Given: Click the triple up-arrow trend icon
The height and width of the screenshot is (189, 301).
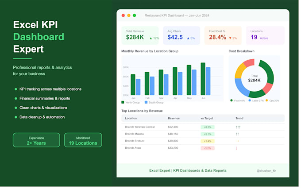Looking at the screenshot, I should [x=238, y=127].
